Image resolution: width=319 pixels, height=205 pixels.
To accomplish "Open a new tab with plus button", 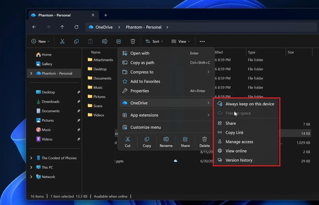I will coord(106,15).
